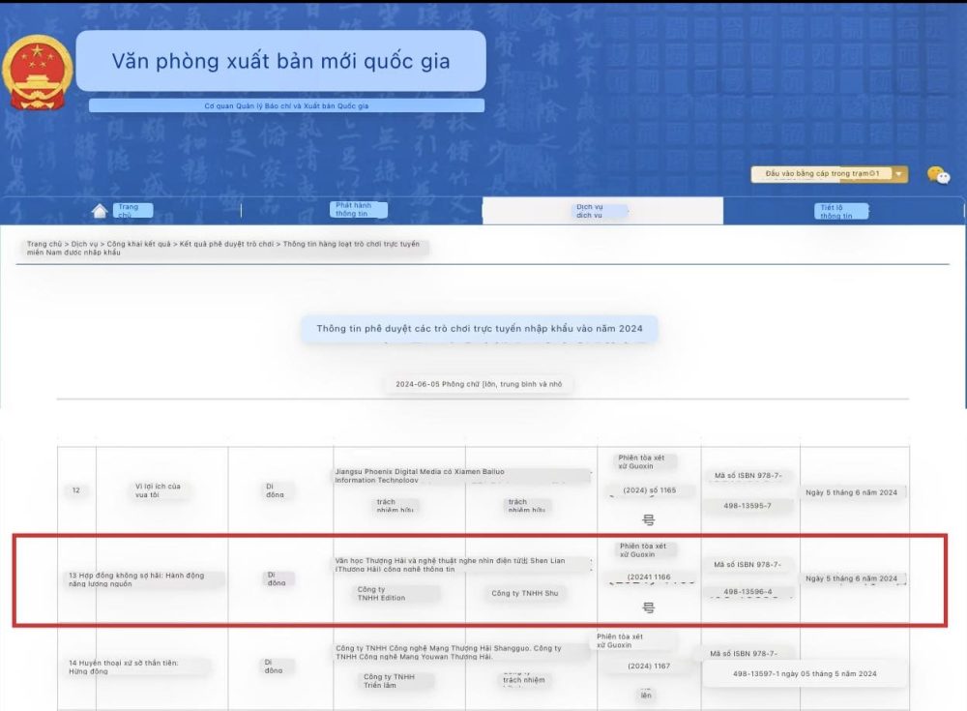Viewport: 967px width, 711px height.
Task: Expand the search dropdown arrow at top right
Action: [900, 174]
